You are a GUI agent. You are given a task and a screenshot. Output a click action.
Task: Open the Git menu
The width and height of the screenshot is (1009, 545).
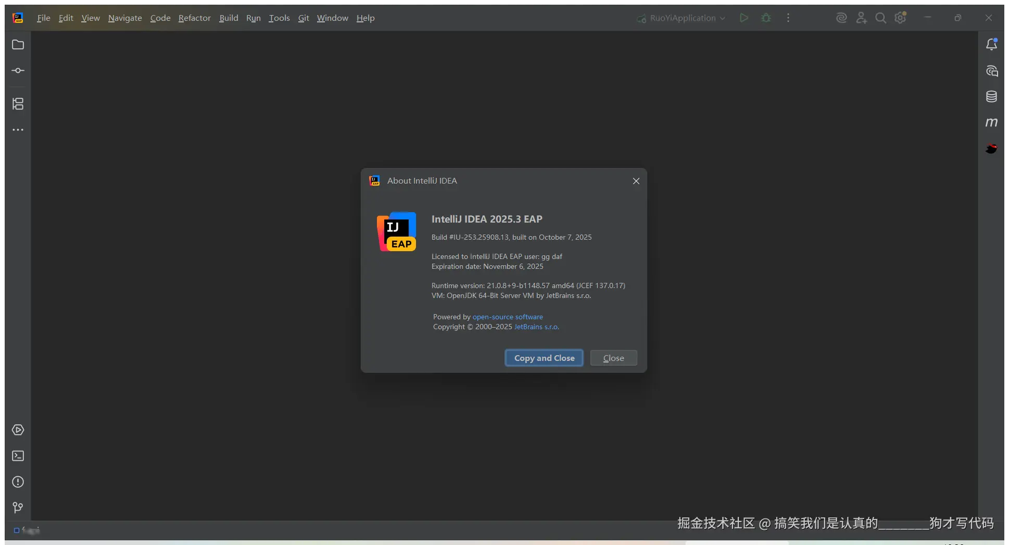[304, 18]
